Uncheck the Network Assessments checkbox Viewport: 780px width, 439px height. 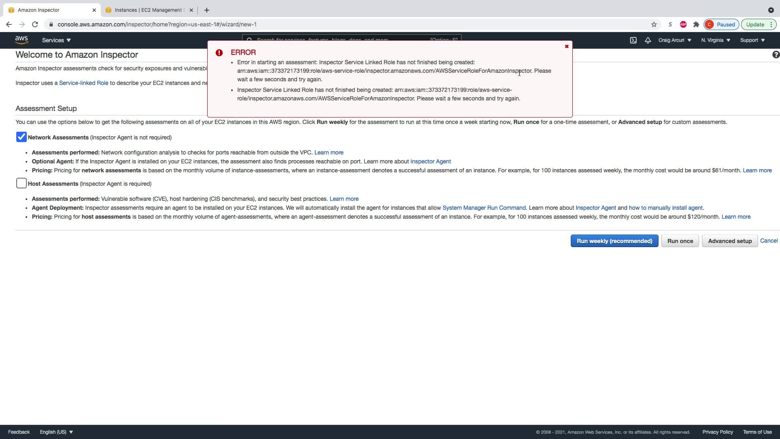click(x=22, y=137)
